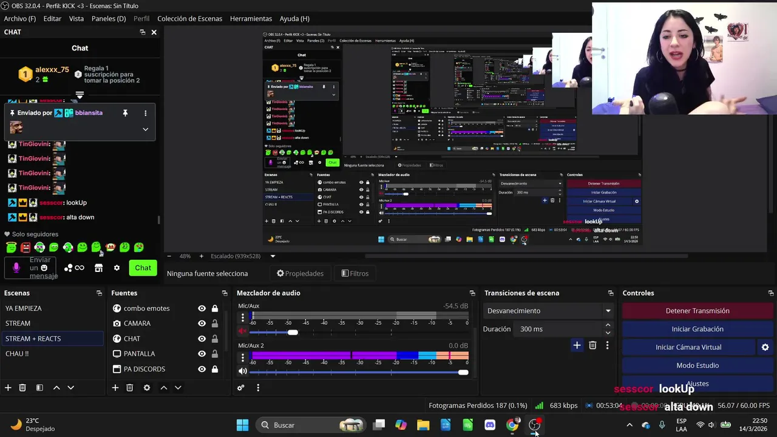Open transition properties three-dot menu
The width and height of the screenshot is (777, 437).
[x=607, y=345]
